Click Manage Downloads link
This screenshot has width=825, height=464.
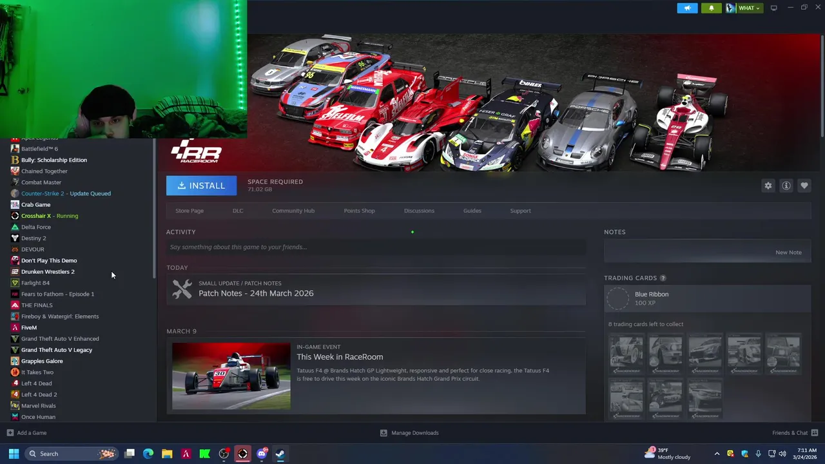pos(409,433)
